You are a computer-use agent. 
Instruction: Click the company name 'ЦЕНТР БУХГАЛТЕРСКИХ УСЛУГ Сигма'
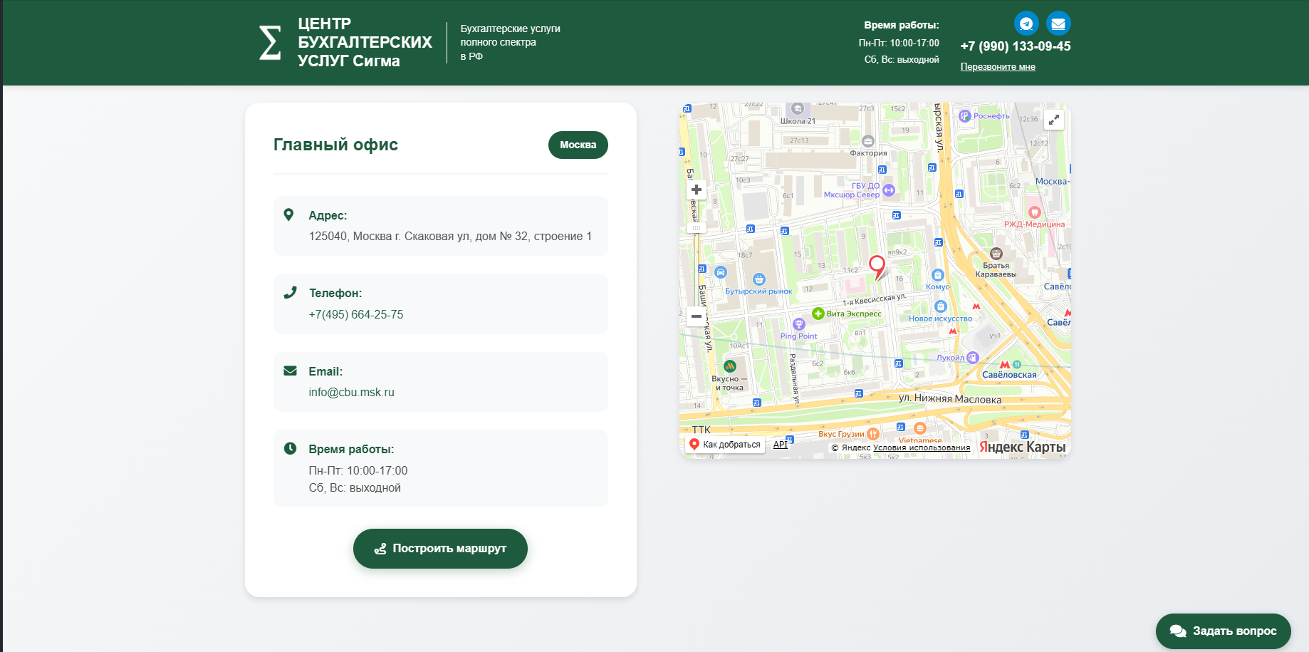click(x=365, y=43)
